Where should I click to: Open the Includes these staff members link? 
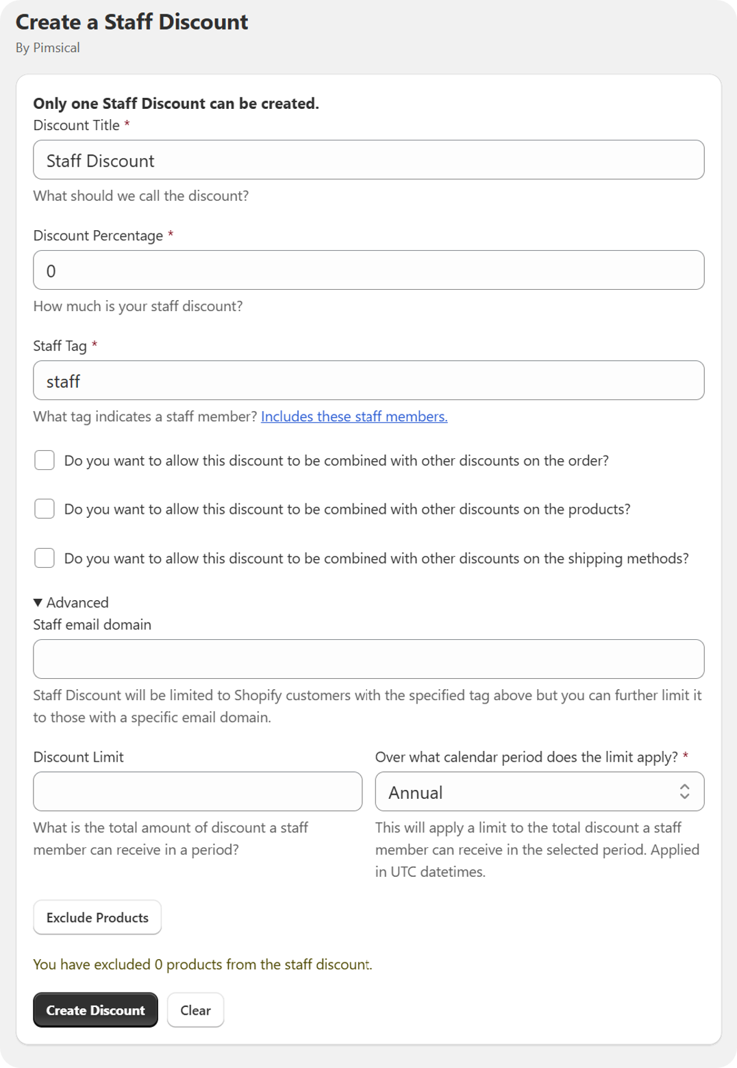[x=354, y=416]
